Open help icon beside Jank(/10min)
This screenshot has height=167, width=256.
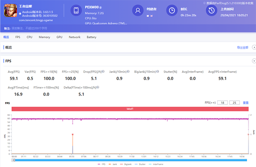(128, 71)
